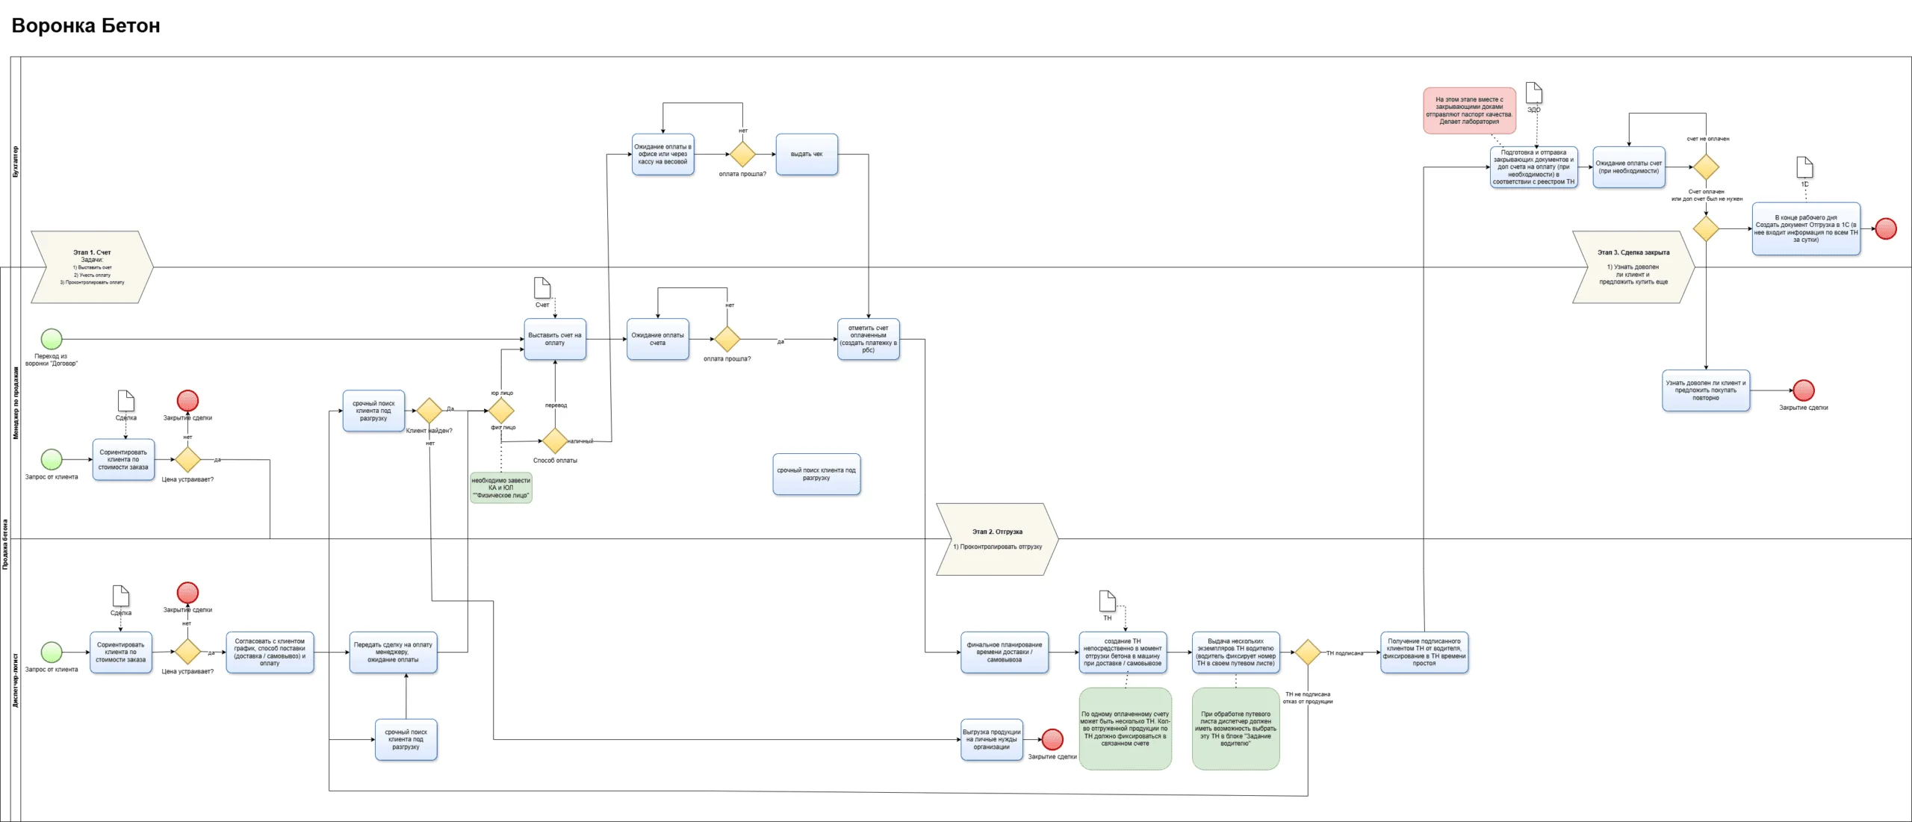1912x822 pixels.
Task: Select the юр лицо / физ лицо gateway
Action: pyautogui.click(x=501, y=411)
